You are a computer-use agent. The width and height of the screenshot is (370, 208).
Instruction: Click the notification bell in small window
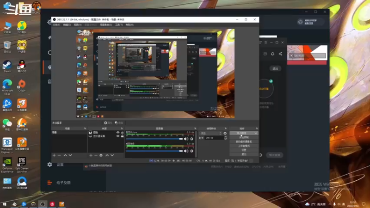click(272, 54)
